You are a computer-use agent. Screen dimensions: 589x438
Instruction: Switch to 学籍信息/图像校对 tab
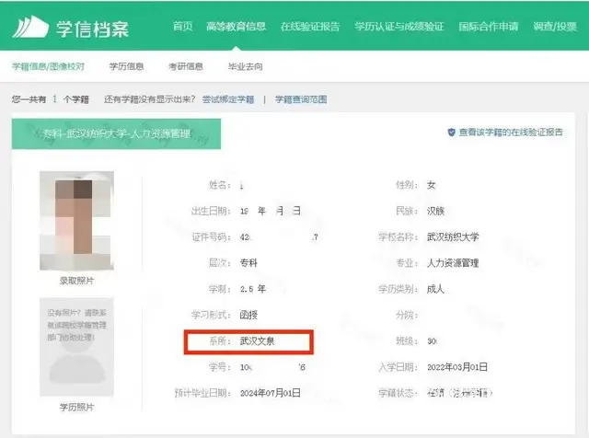tap(48, 66)
